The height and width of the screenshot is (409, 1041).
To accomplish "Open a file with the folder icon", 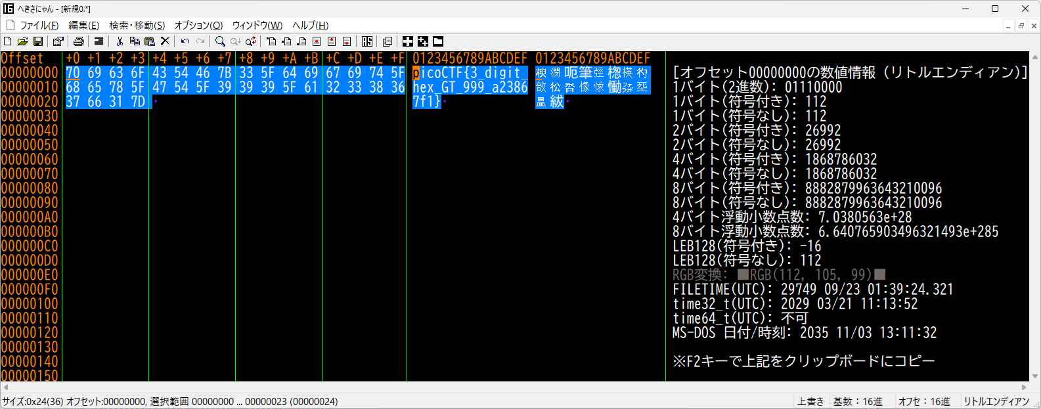I will (x=22, y=41).
